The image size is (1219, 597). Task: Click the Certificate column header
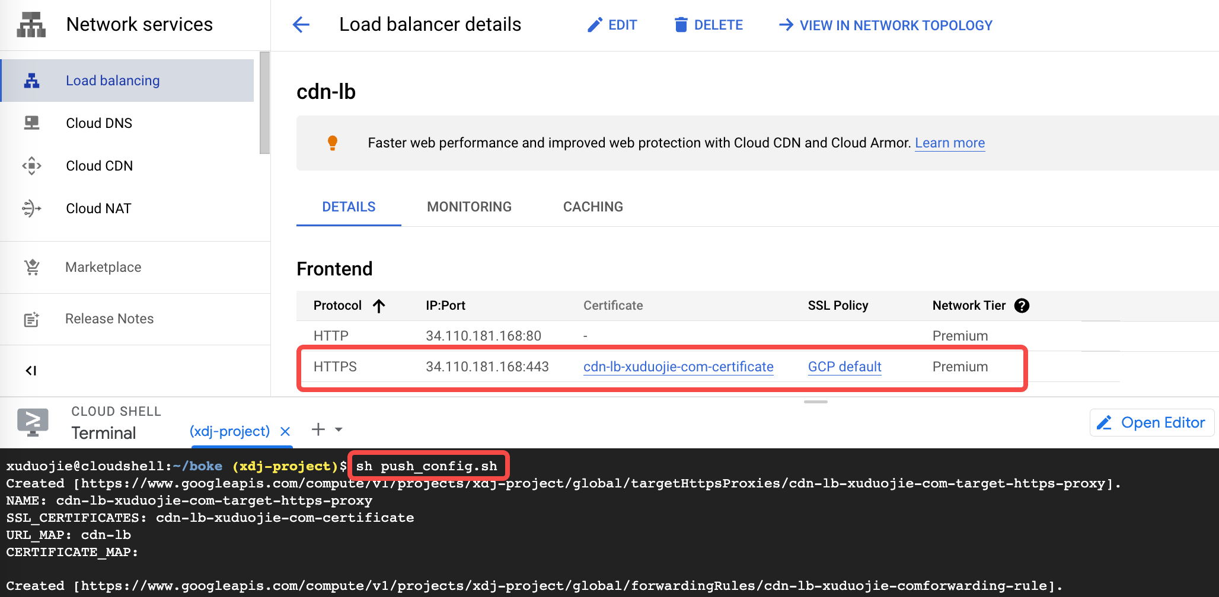click(x=613, y=306)
